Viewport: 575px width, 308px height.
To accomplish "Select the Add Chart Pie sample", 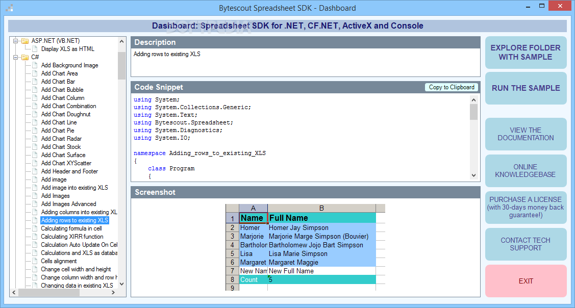I will pyautogui.click(x=58, y=131).
